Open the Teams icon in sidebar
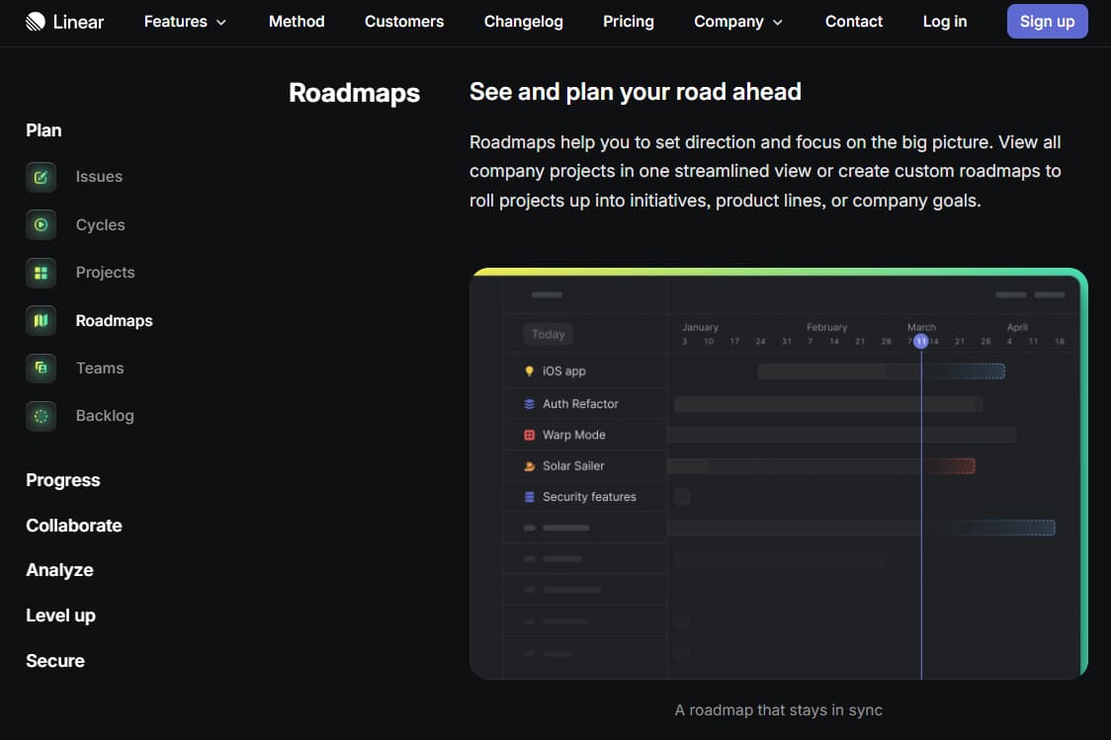Image resolution: width=1111 pixels, height=740 pixels. tap(42, 369)
